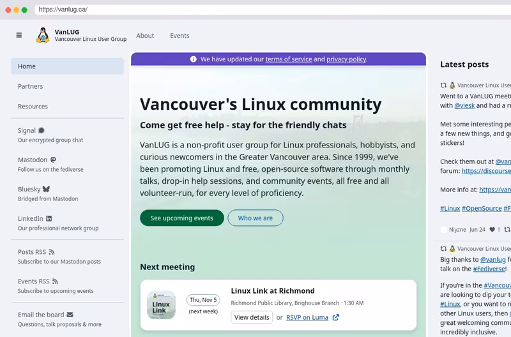Click the external link icon after RSVP on Luma

(336, 317)
